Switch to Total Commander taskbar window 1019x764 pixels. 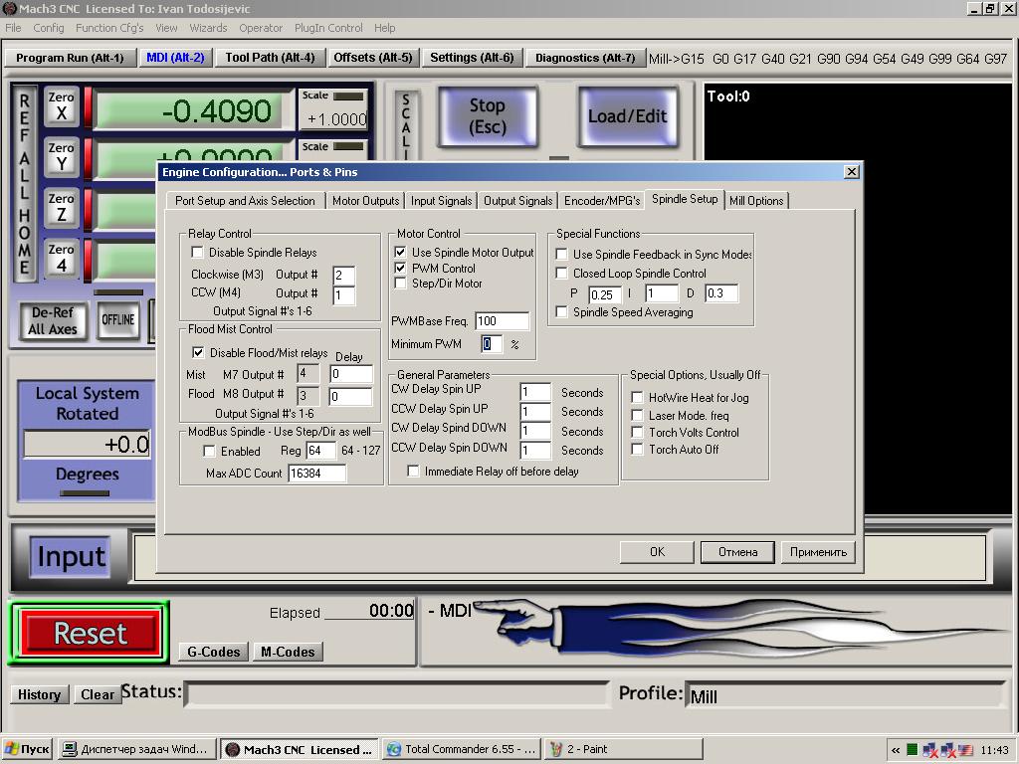coord(462,749)
